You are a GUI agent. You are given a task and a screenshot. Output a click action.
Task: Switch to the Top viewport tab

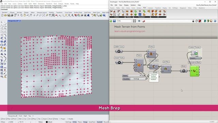30,116
